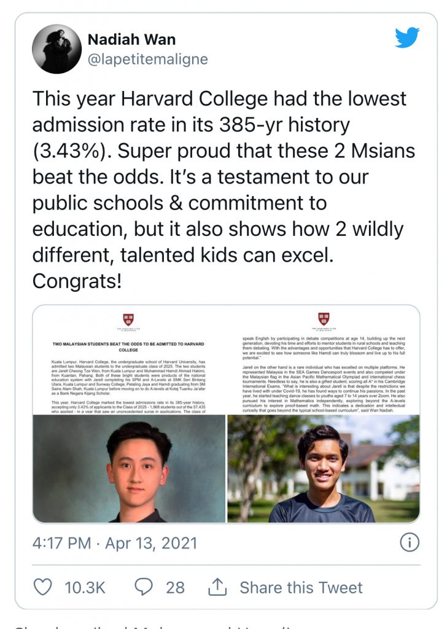Image resolution: width=447 pixels, height=629 pixels.
Task: View the 10.3K likes count
Action: [x=85, y=587]
